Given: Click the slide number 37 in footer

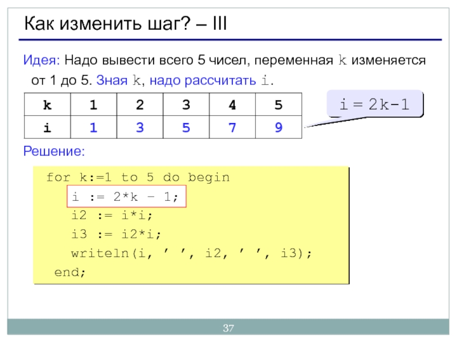Looking at the screenshot, I should coord(228,328).
